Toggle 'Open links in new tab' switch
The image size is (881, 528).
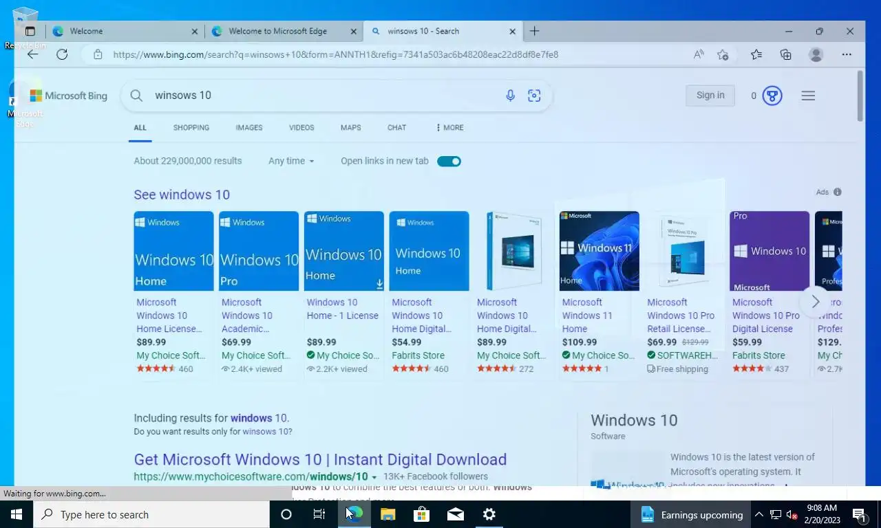click(x=449, y=161)
